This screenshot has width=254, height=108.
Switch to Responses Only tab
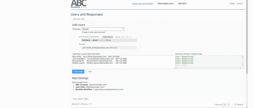click(x=166, y=4)
